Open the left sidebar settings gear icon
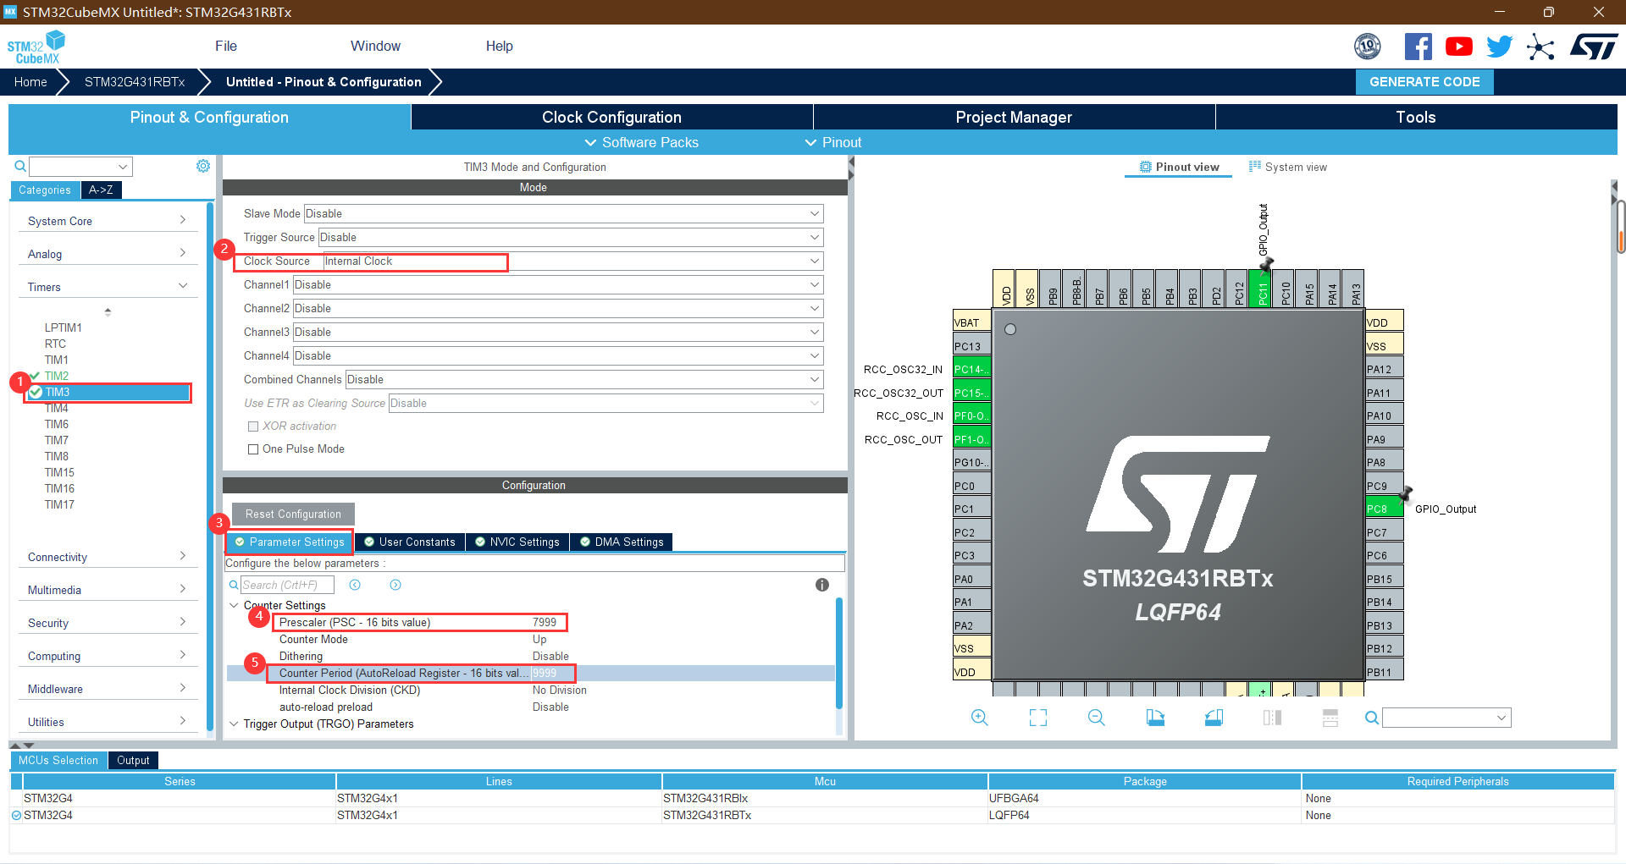 coord(202,166)
